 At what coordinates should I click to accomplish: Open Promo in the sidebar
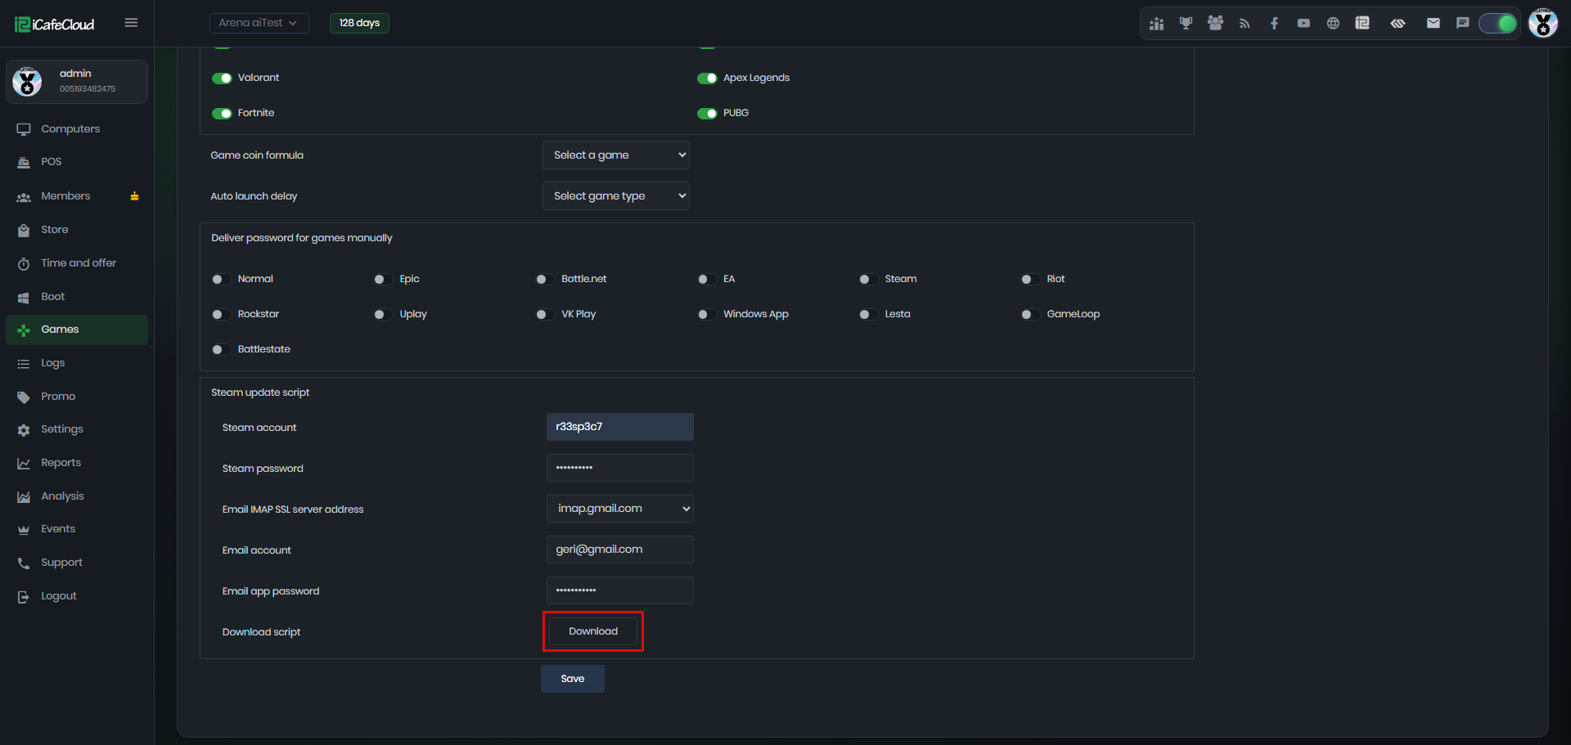click(x=77, y=397)
